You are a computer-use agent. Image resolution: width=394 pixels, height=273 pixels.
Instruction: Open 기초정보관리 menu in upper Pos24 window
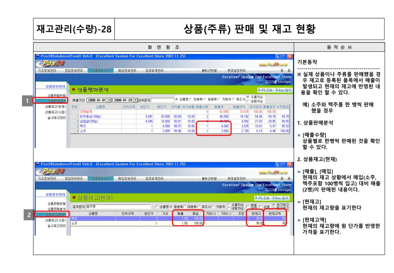coord(47,71)
